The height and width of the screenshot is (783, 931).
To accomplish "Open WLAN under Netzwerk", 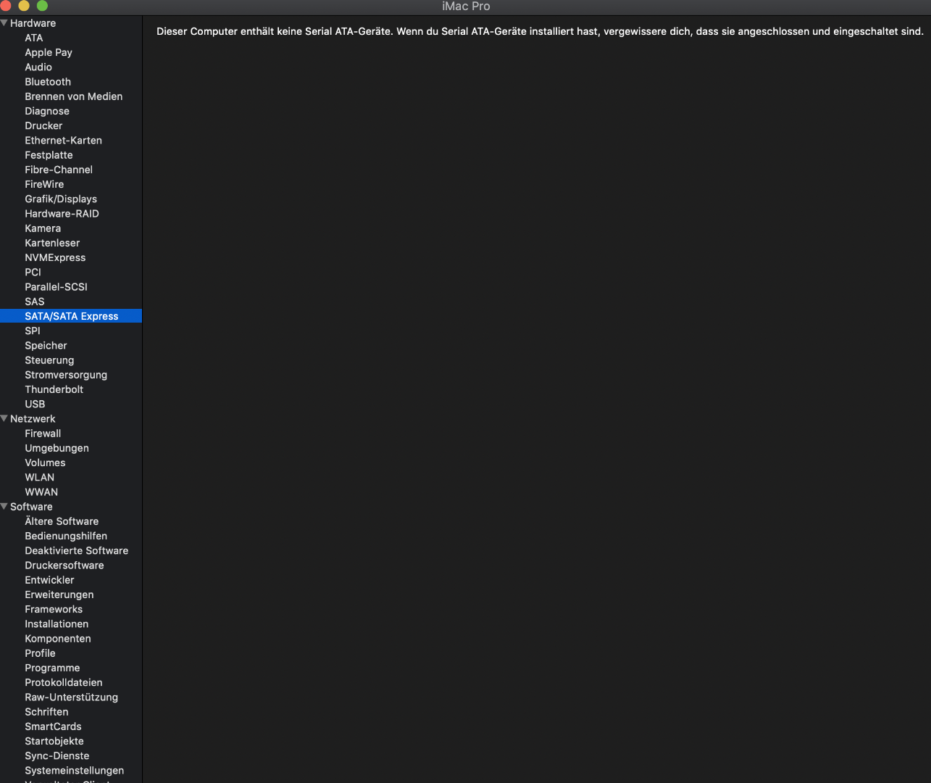I will pos(40,477).
